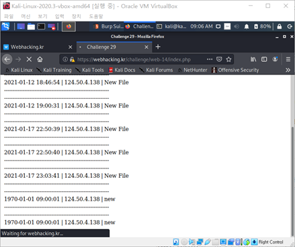
Task: Open Kali Docs bookmark
Action: 122,70
